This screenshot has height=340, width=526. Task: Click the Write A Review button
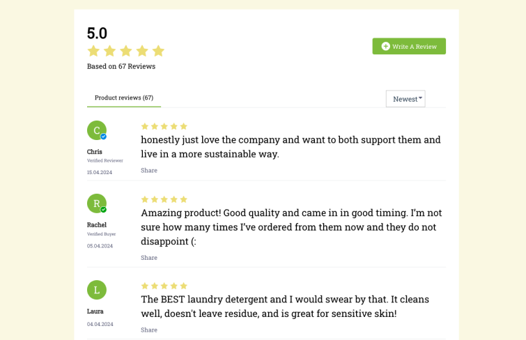click(409, 46)
